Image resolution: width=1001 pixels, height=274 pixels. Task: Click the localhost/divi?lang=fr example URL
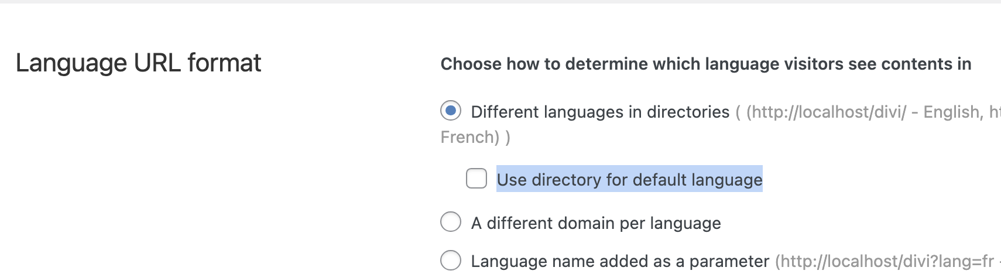click(885, 261)
